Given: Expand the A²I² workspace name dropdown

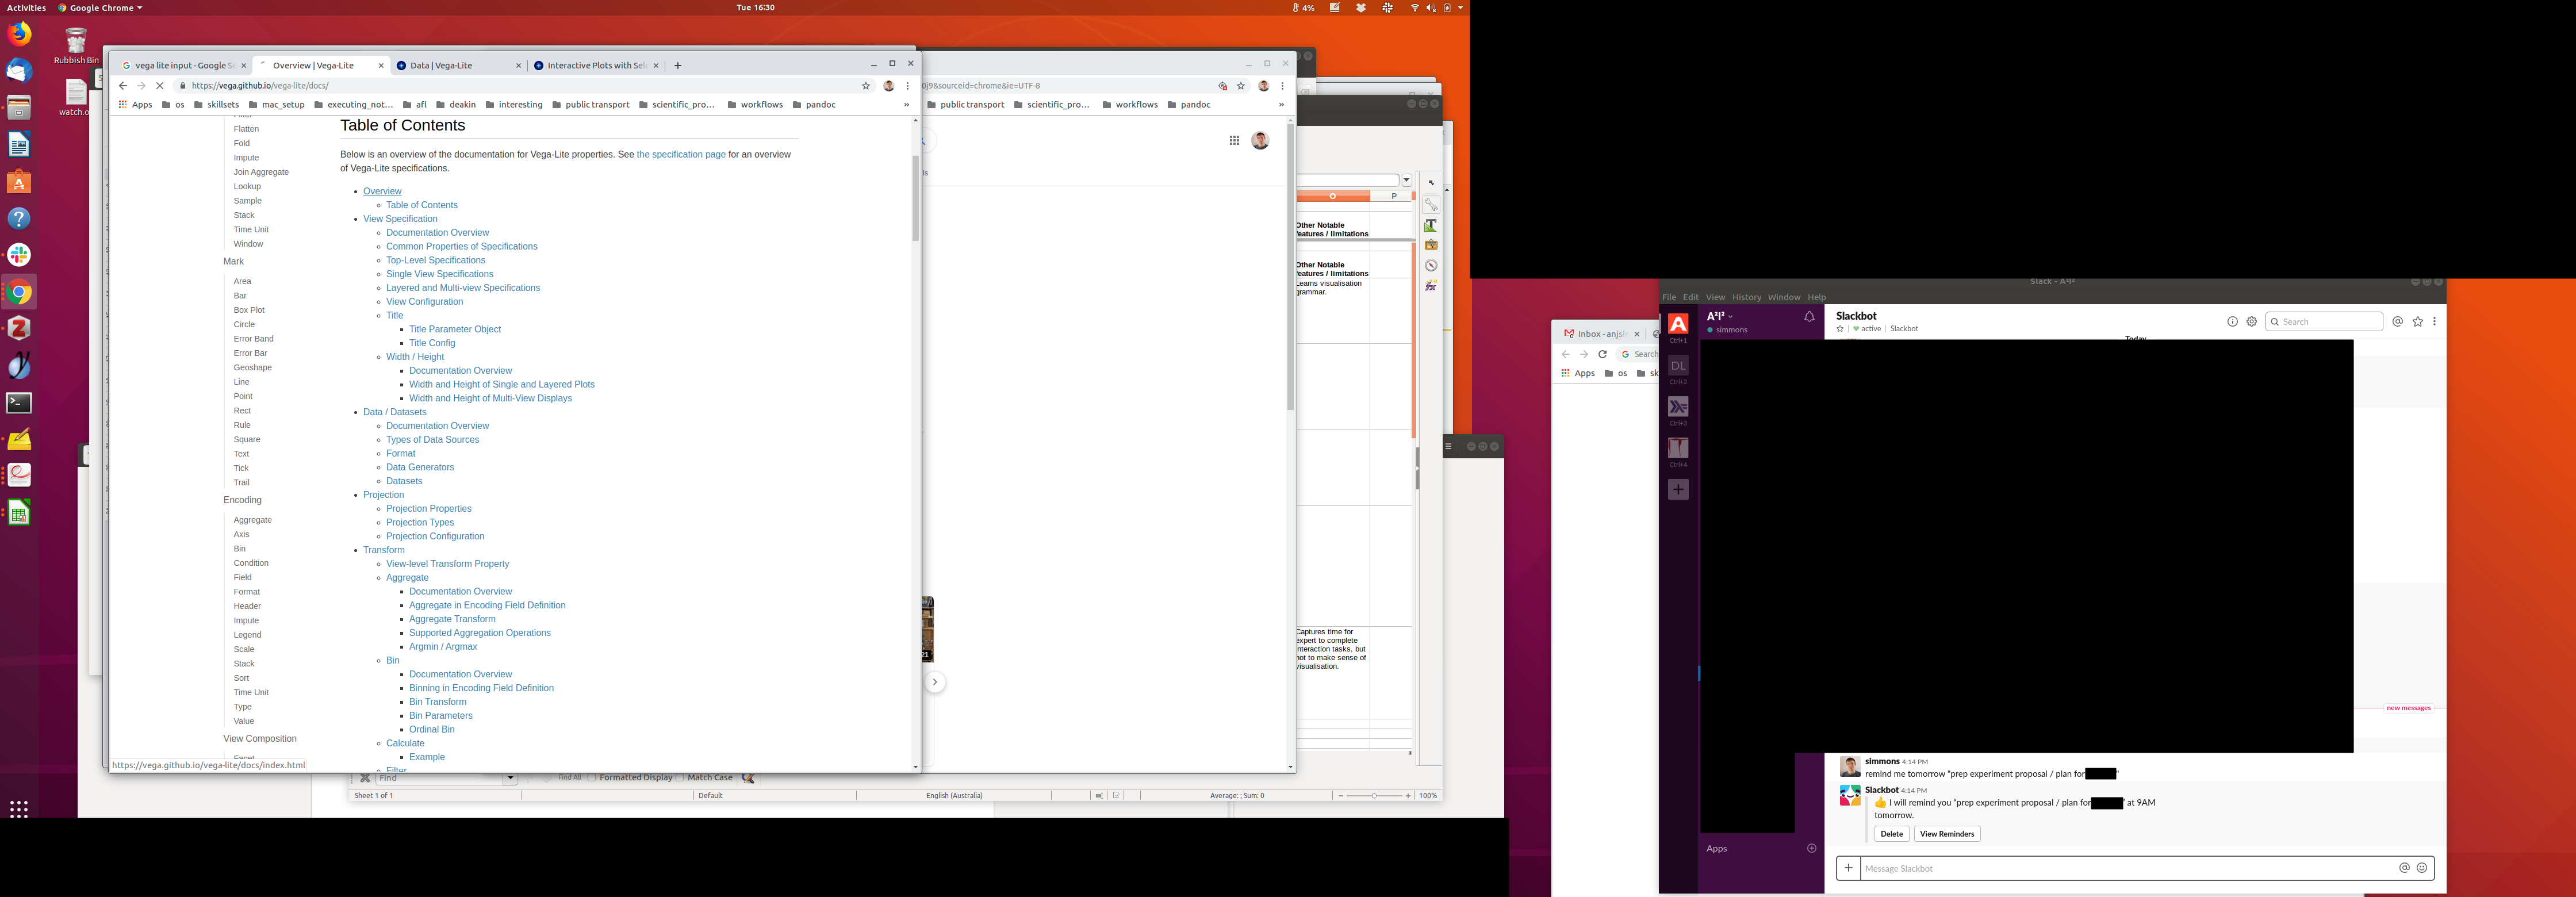Looking at the screenshot, I should (1731, 316).
